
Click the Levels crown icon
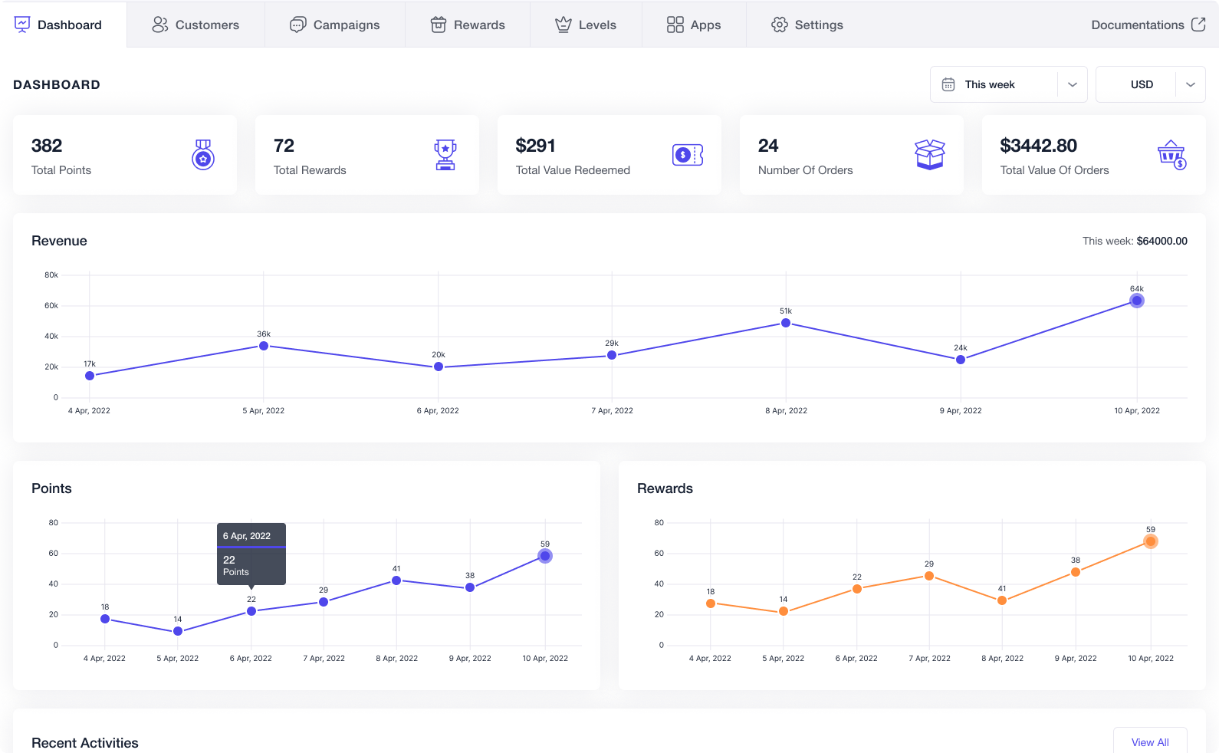[x=563, y=25]
